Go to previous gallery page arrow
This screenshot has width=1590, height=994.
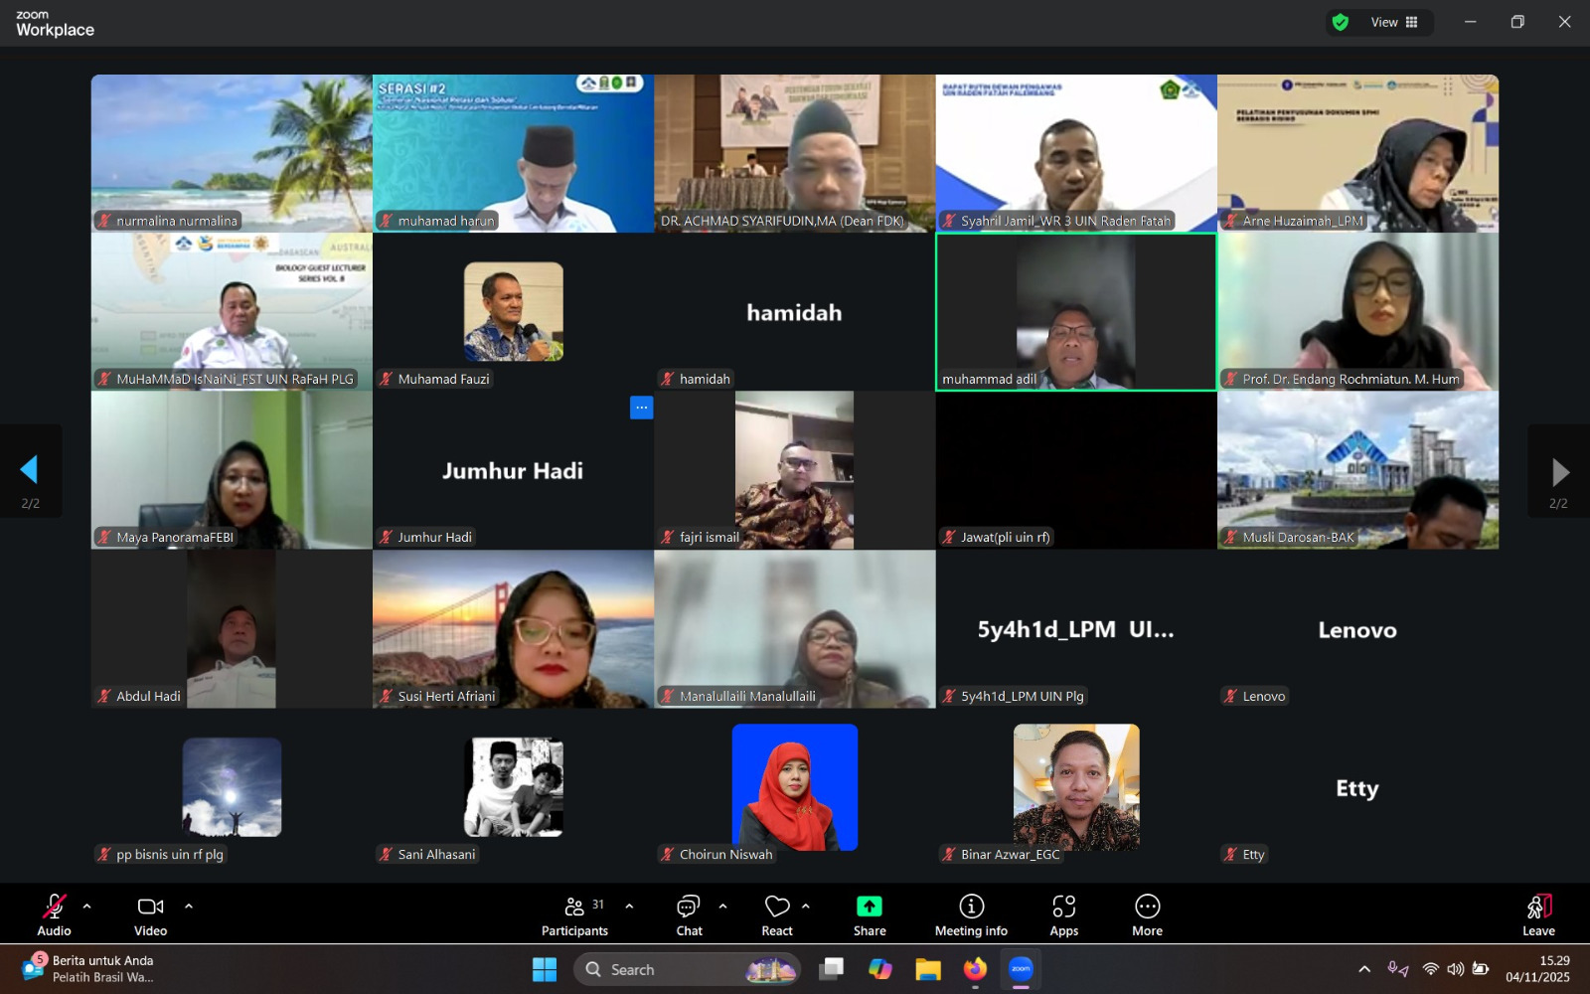pyautogui.click(x=30, y=470)
